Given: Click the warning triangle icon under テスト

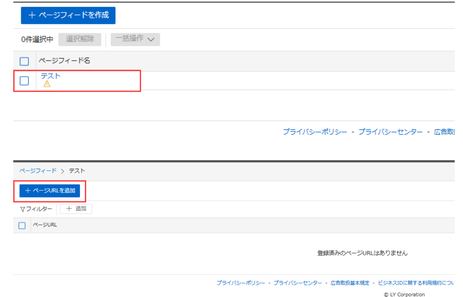Looking at the screenshot, I should 47,84.
